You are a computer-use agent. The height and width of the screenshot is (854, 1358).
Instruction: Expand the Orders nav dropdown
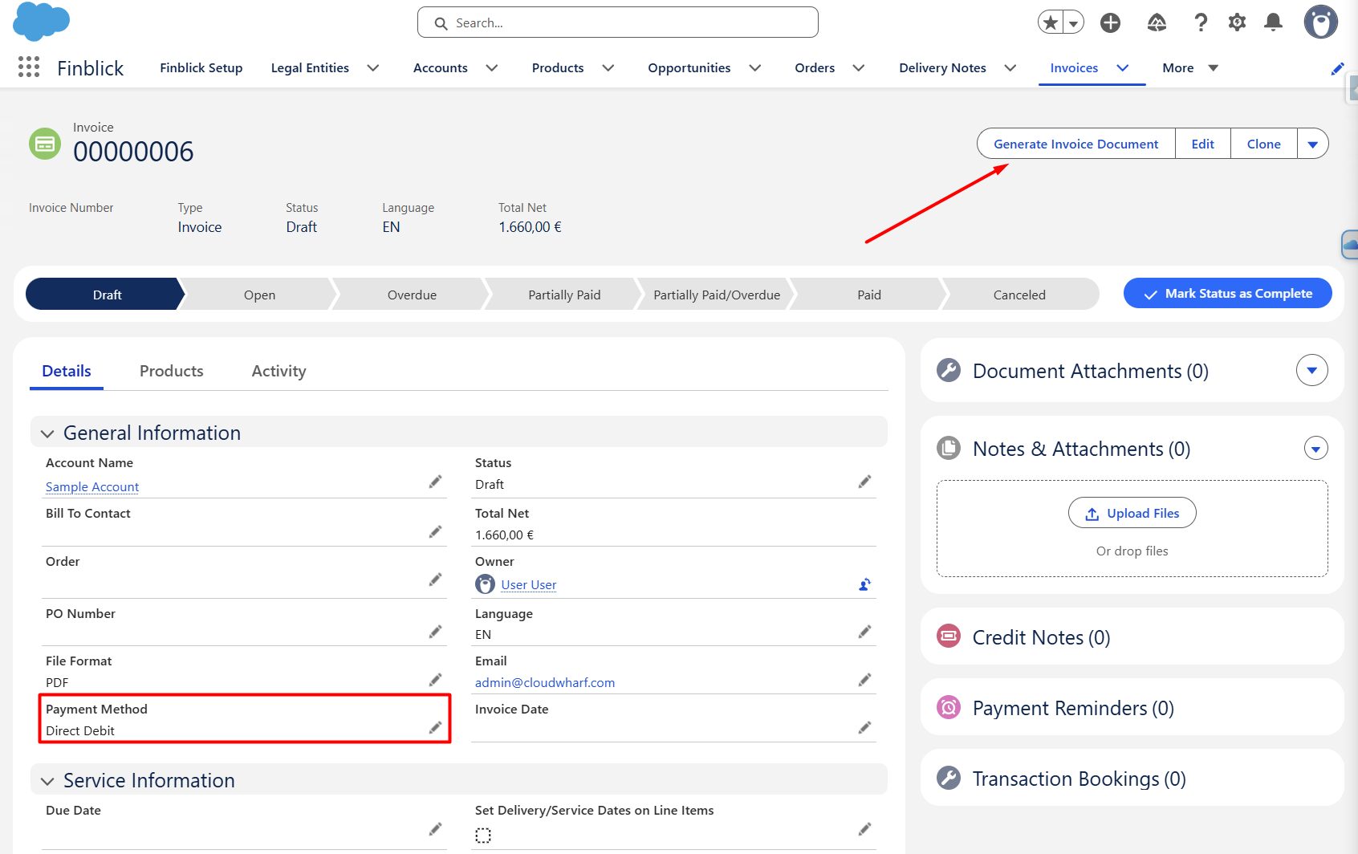859,68
